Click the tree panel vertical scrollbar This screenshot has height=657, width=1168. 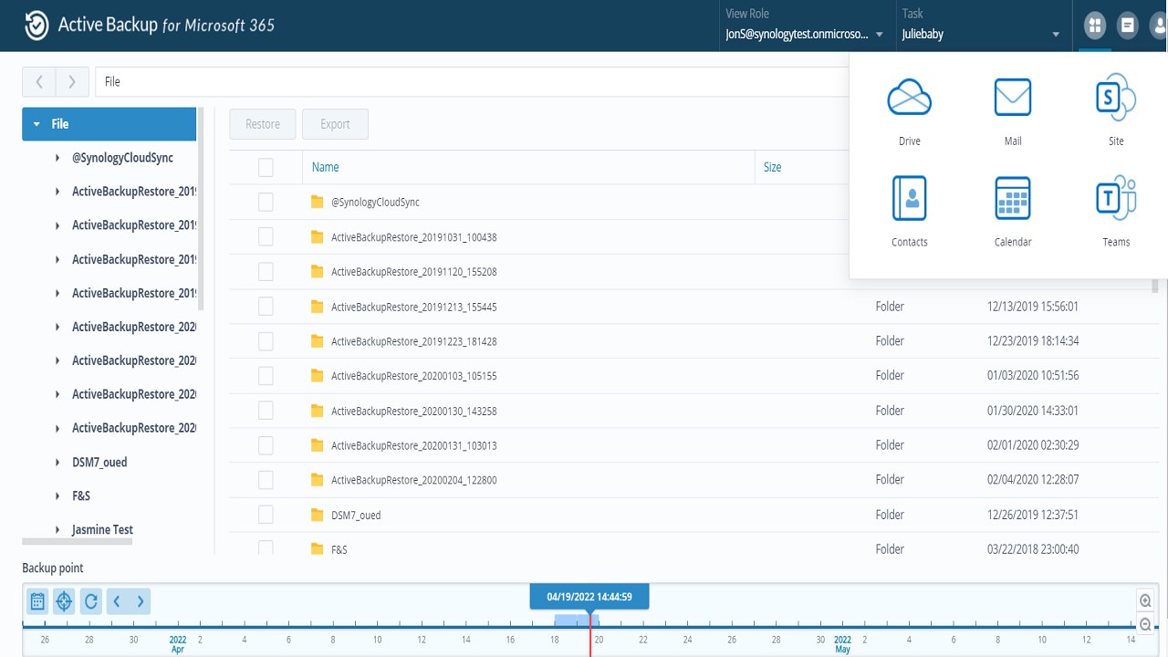click(201, 210)
